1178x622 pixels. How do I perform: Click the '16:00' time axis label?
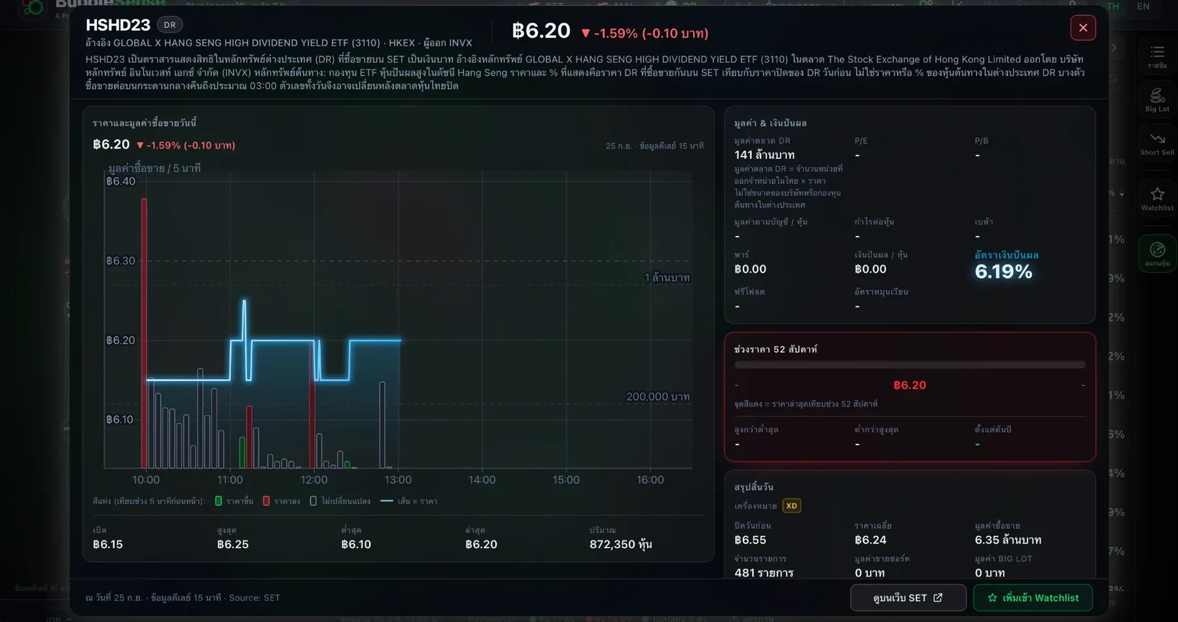650,480
